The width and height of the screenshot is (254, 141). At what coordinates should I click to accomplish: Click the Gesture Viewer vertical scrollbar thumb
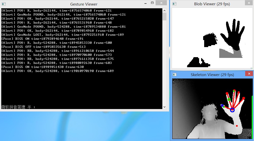164,17
